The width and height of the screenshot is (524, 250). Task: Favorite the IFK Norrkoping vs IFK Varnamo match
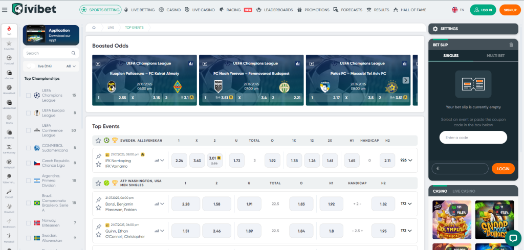pyautogui.click(x=99, y=164)
